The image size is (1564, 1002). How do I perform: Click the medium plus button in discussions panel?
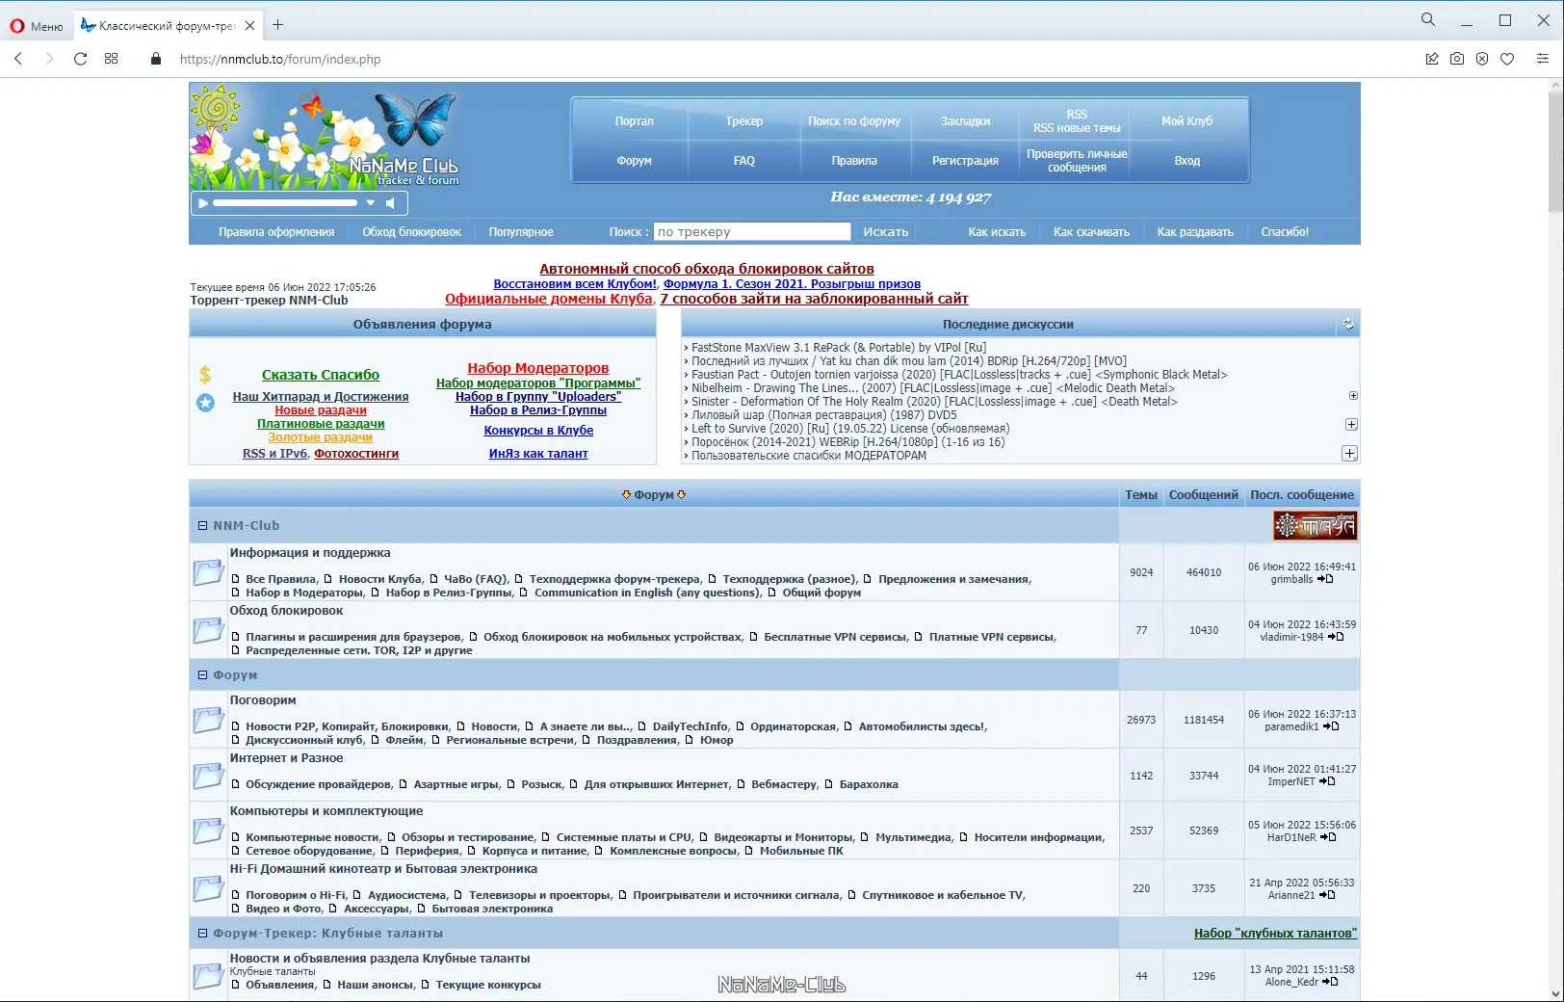coord(1351,425)
